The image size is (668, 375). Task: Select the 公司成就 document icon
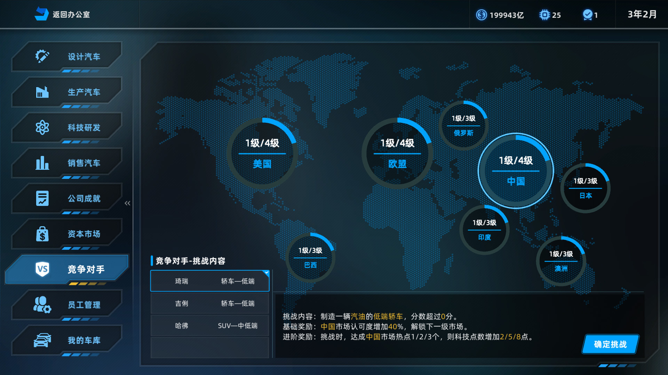[42, 199]
